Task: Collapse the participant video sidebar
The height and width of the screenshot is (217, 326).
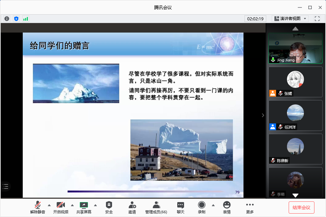Action: click(x=262, y=115)
